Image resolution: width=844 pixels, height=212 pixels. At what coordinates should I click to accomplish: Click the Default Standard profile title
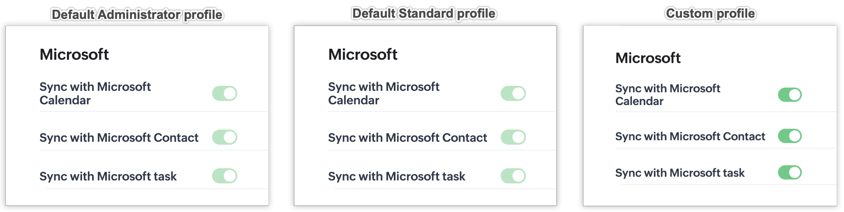(x=424, y=13)
